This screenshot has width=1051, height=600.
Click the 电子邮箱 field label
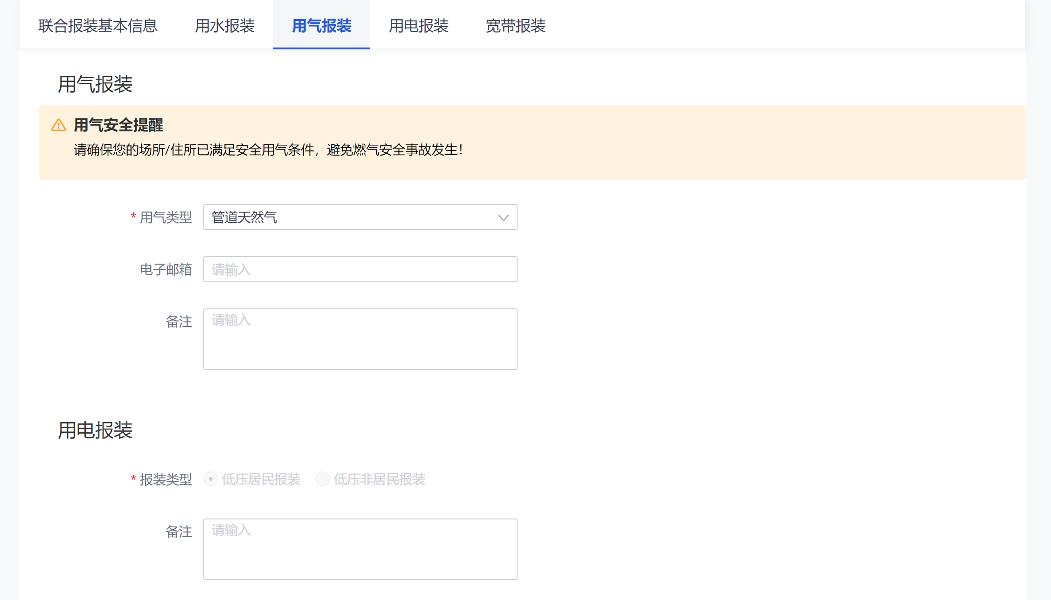[166, 270]
